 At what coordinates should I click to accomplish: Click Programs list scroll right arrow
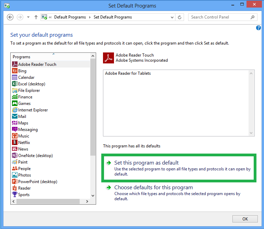point(87,202)
